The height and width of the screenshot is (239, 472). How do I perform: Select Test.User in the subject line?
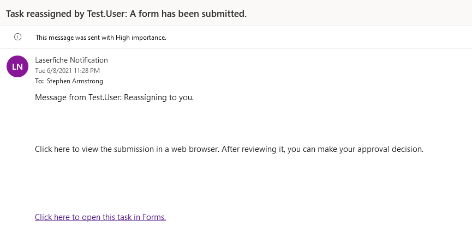[x=107, y=14]
